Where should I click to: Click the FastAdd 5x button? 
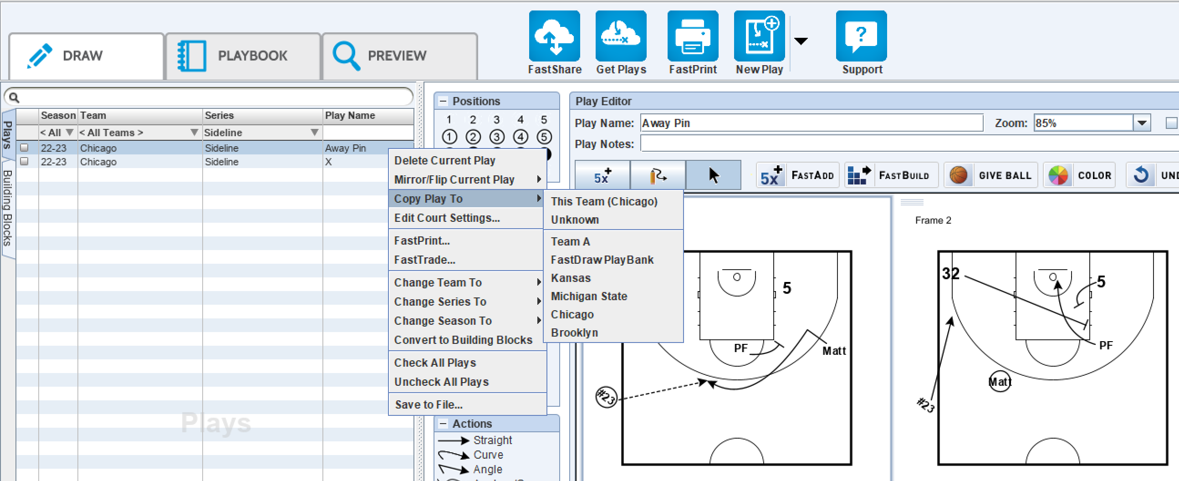click(x=797, y=175)
